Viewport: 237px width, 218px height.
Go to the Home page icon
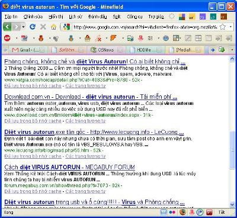[53, 27]
